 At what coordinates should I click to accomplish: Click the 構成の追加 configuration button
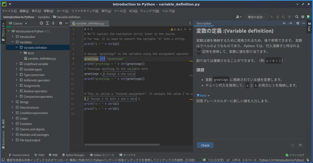(x=256, y=17)
